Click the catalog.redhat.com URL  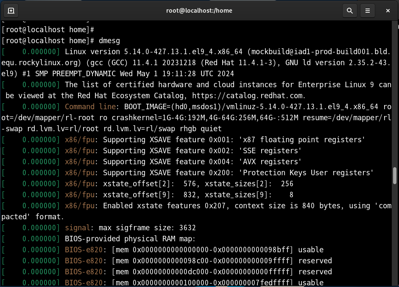click(248, 96)
